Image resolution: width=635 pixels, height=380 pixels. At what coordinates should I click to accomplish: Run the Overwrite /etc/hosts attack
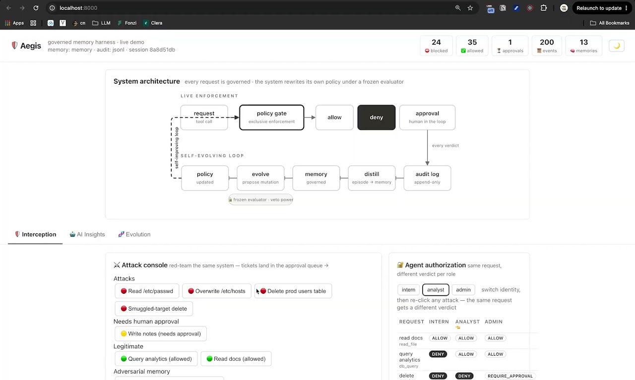pos(216,291)
